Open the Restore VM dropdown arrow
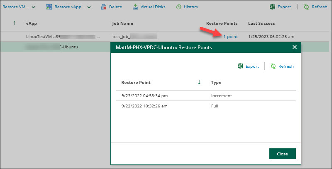Screen dimensions: 332x169 [x=33, y=7]
